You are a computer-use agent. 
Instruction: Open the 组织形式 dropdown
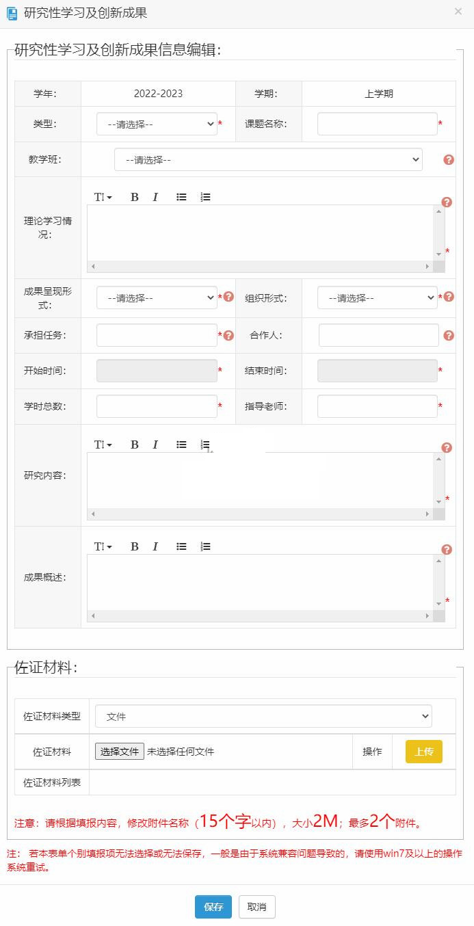pos(378,298)
